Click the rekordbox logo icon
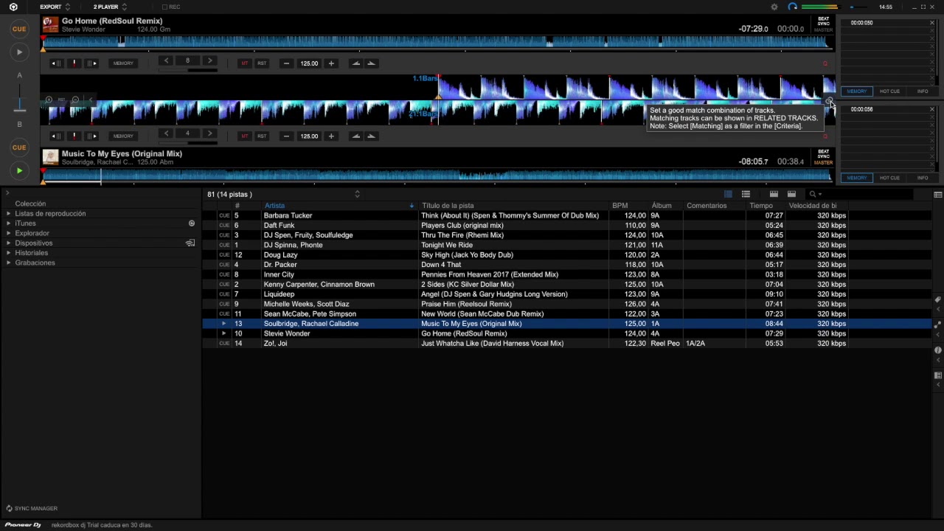The width and height of the screenshot is (944, 531). 13,7
